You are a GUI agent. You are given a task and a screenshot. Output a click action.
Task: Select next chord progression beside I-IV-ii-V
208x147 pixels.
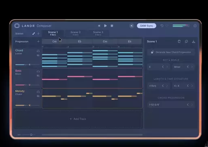(192, 105)
